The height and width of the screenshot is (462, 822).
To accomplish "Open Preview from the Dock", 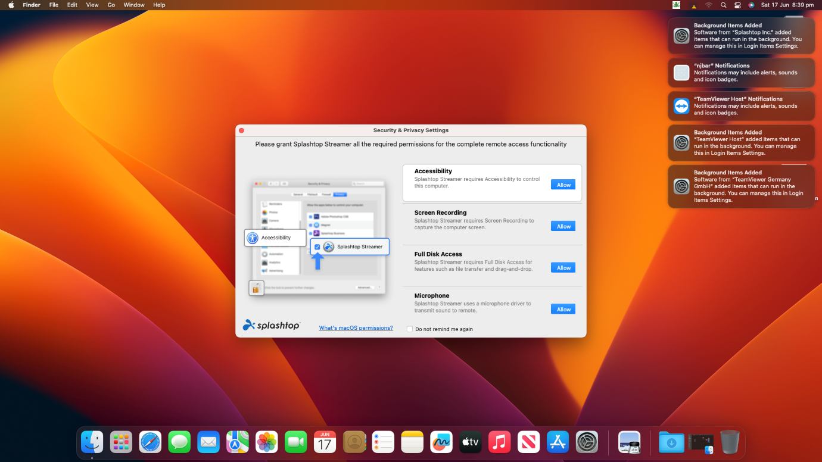I will [629, 442].
